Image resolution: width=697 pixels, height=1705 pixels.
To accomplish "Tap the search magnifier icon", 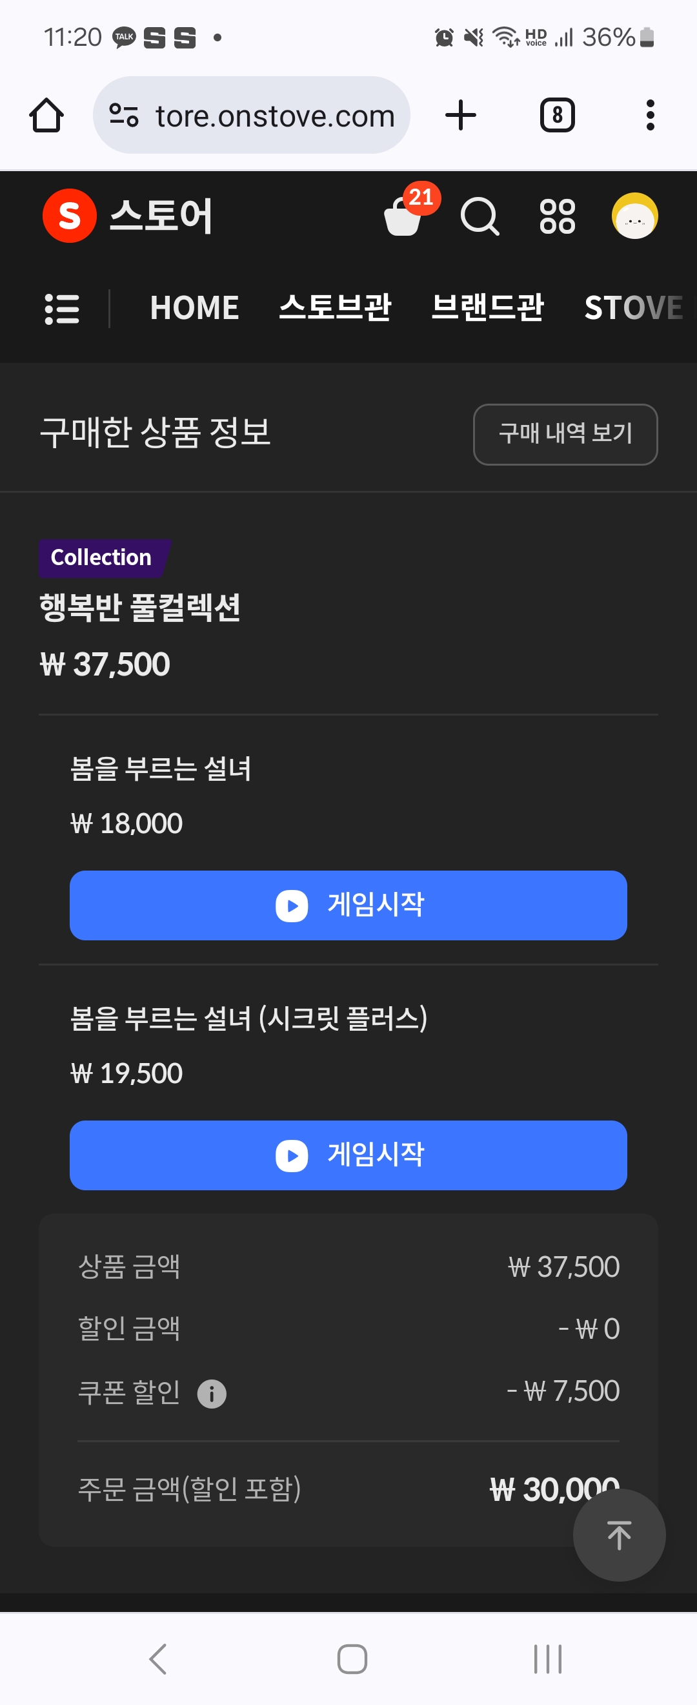I will (480, 216).
